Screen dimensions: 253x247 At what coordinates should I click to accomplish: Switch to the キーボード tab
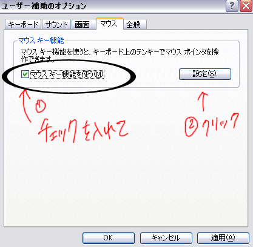[23, 24]
